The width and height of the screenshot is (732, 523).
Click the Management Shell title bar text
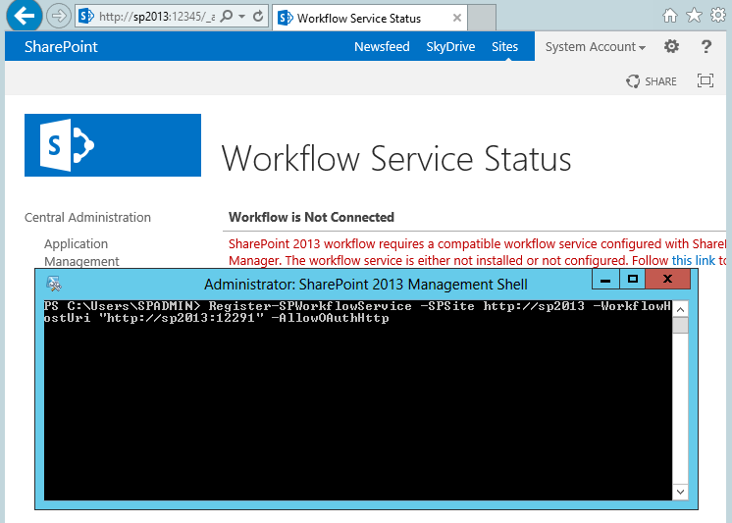point(366,285)
